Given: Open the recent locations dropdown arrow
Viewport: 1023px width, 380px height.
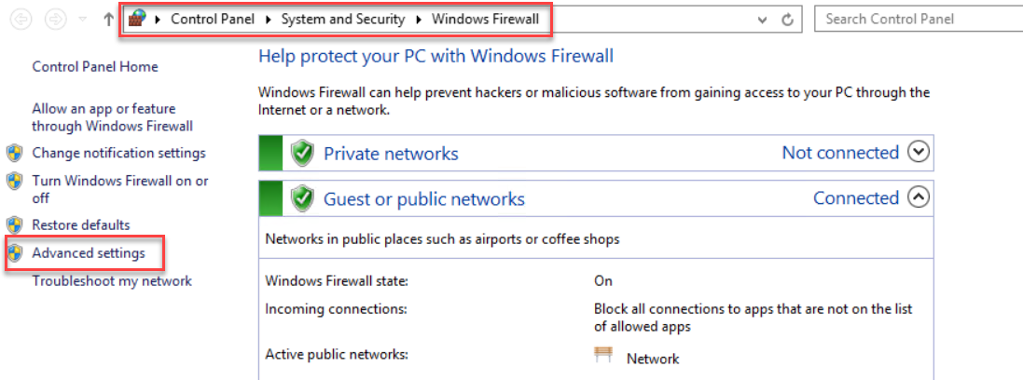Looking at the screenshot, I should tap(82, 20).
